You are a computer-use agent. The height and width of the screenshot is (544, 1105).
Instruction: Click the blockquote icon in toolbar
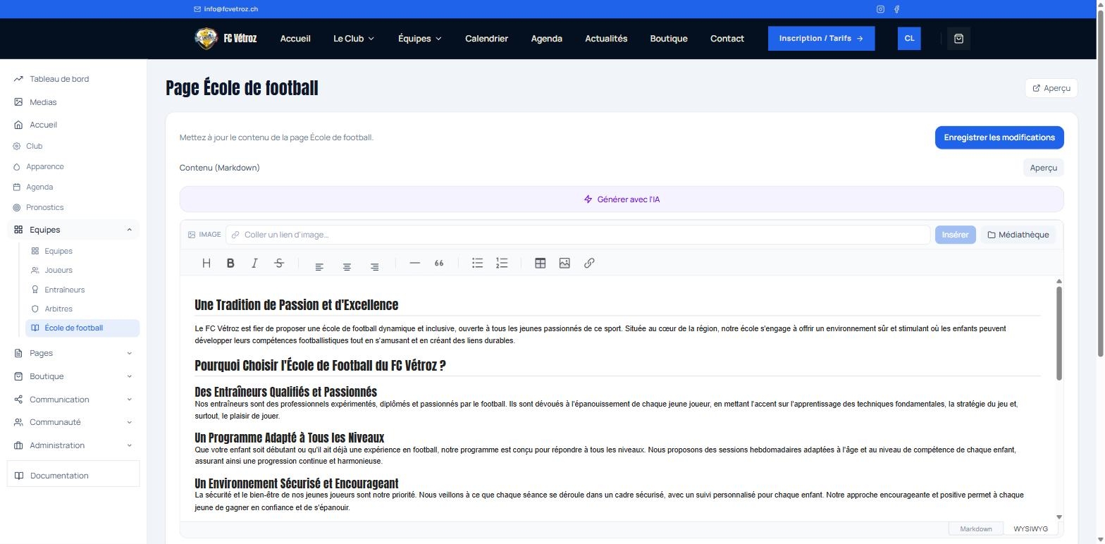click(439, 263)
